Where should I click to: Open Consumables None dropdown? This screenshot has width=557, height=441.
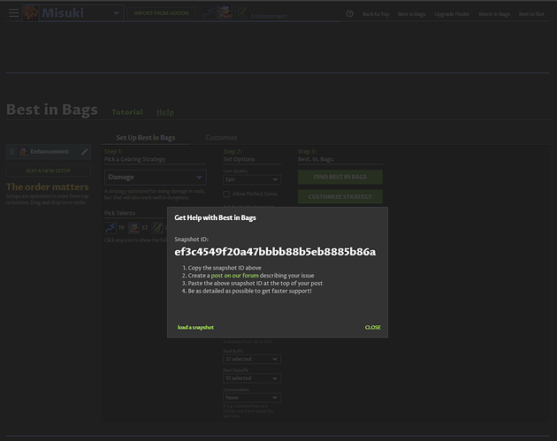point(252,398)
